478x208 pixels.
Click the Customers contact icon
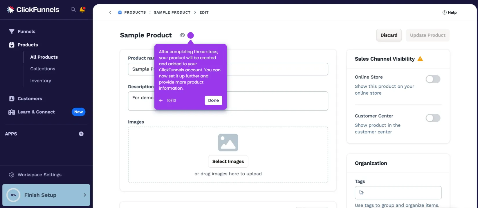pos(12,99)
